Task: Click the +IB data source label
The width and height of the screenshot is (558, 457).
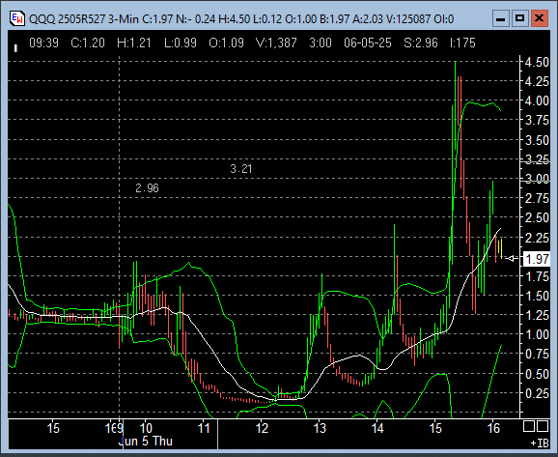Action: (x=540, y=443)
